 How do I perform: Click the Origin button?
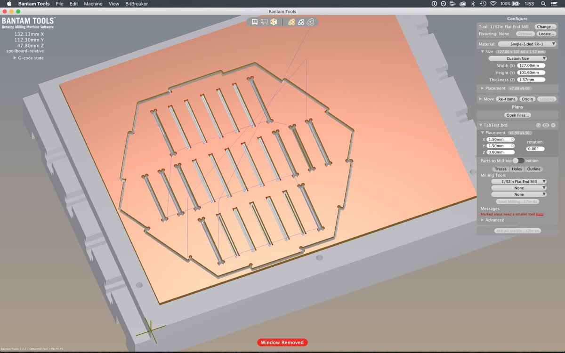[x=527, y=99]
